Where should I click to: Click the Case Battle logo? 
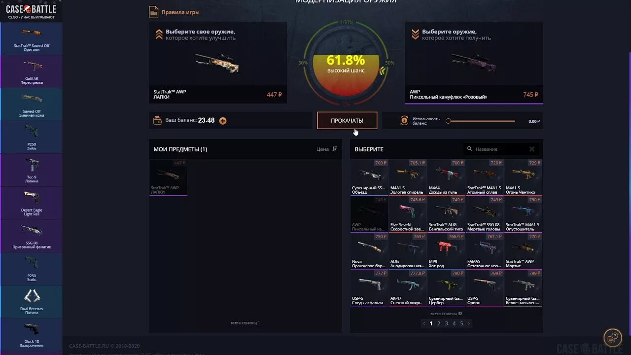pyautogui.click(x=31, y=9)
